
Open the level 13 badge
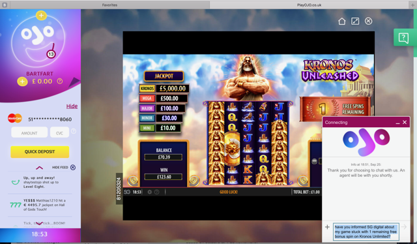click(51, 54)
